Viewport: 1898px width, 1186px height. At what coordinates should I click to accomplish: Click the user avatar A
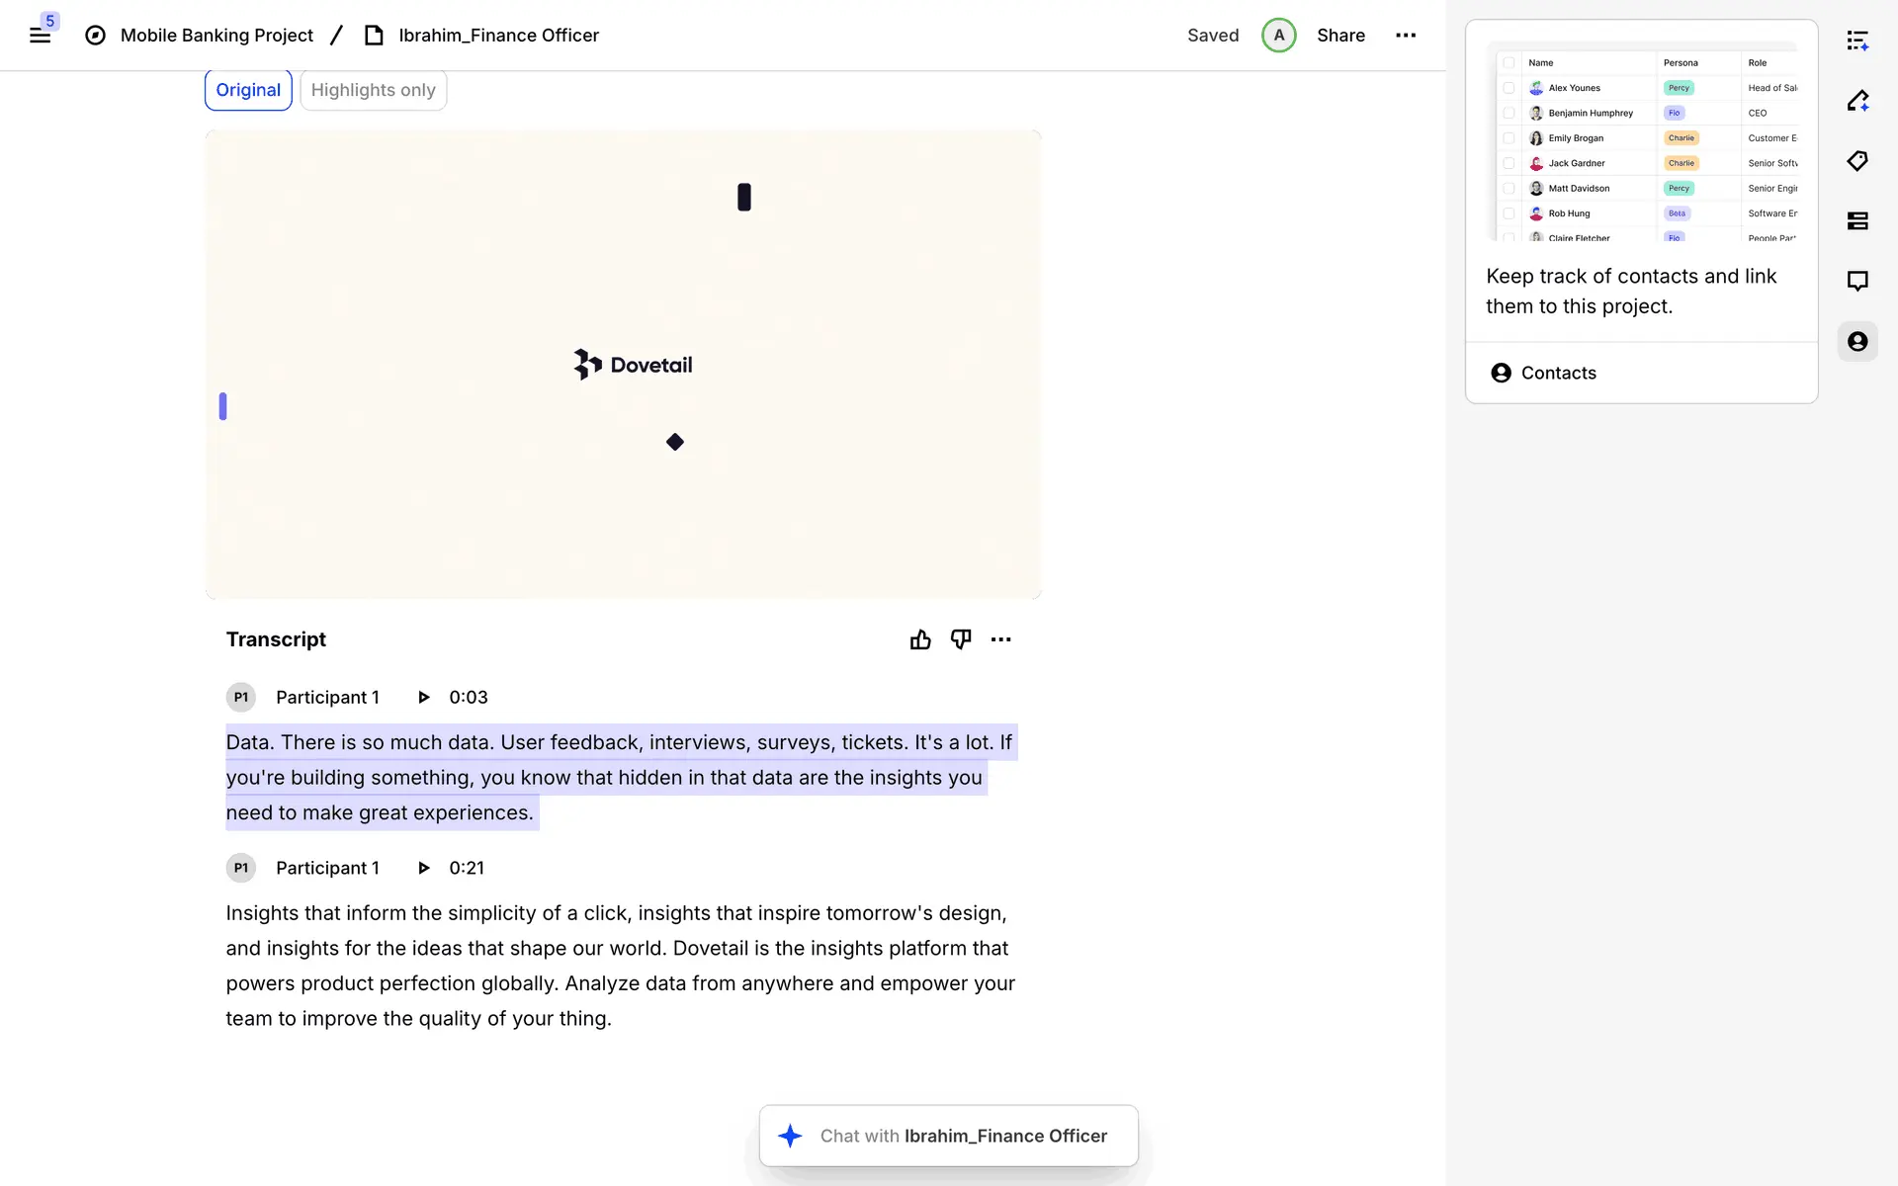(1278, 36)
